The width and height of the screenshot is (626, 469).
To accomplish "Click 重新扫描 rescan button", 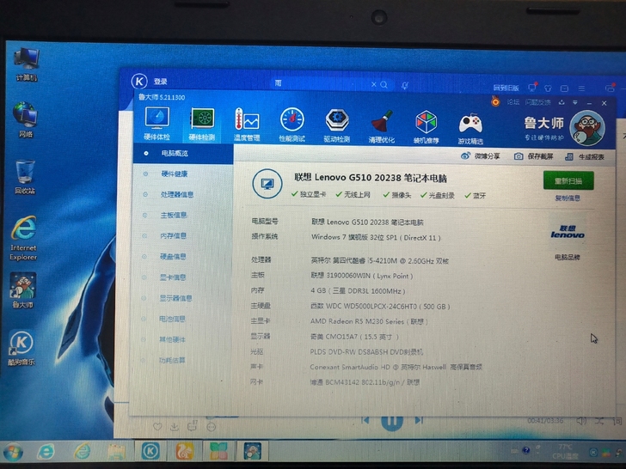I will (568, 180).
